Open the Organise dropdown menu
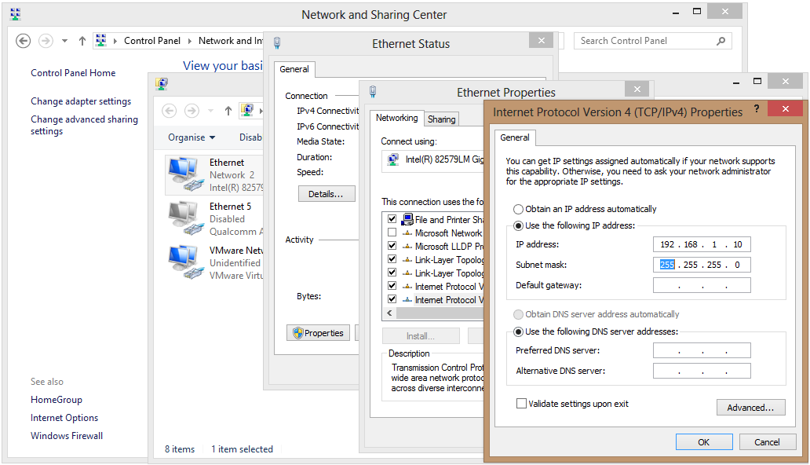The image size is (810, 465). pos(192,137)
